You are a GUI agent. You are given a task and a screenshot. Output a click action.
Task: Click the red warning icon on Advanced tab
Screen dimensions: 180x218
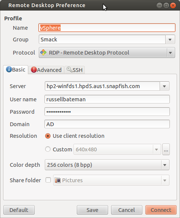tap(34, 70)
